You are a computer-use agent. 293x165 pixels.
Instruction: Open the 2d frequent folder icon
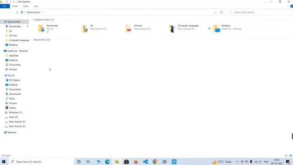point(85,28)
